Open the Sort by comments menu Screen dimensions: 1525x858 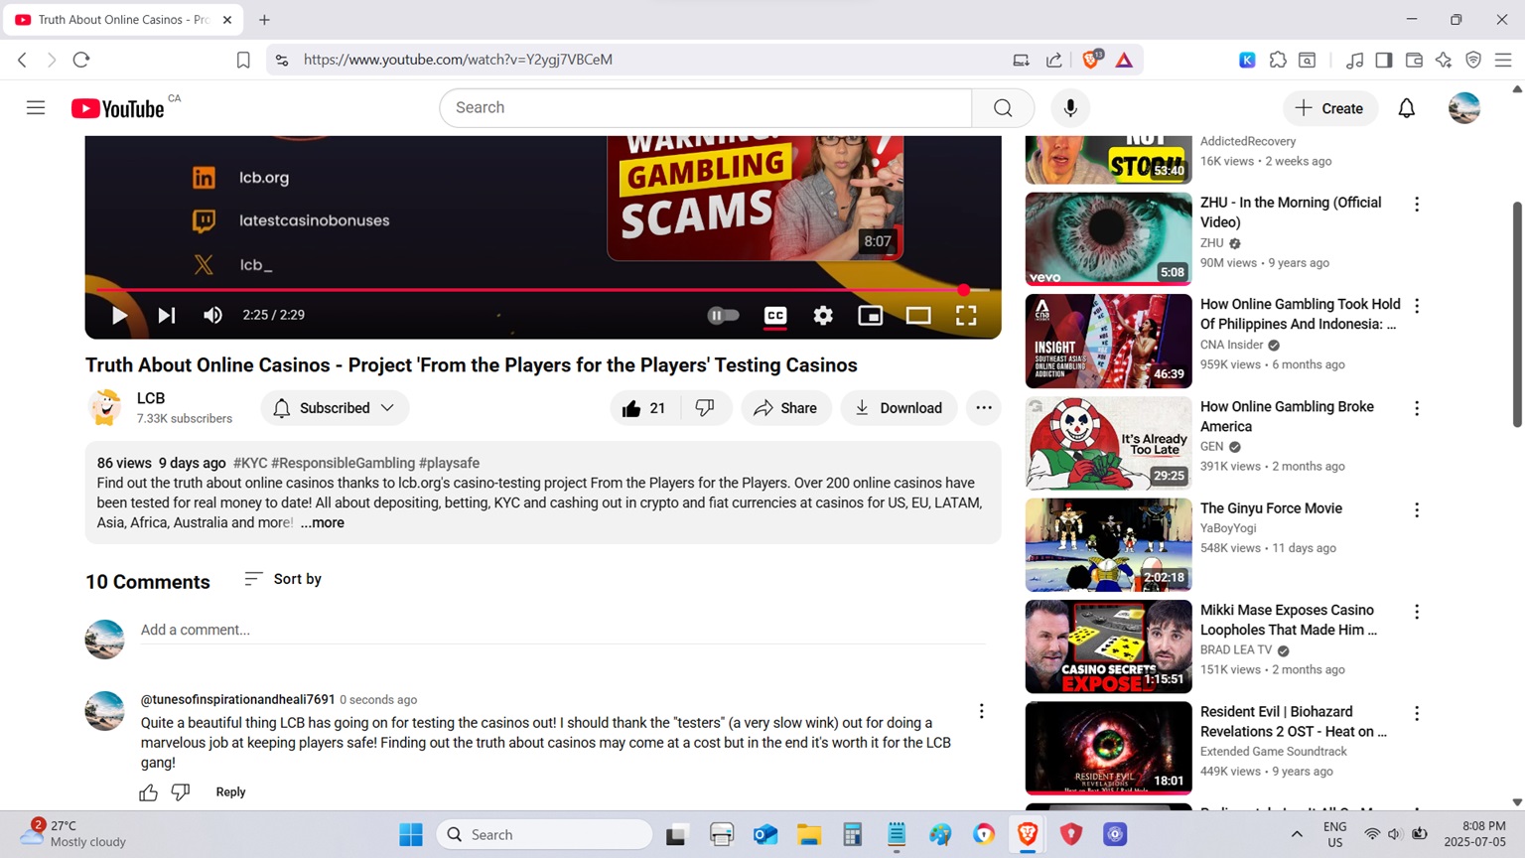point(283,579)
